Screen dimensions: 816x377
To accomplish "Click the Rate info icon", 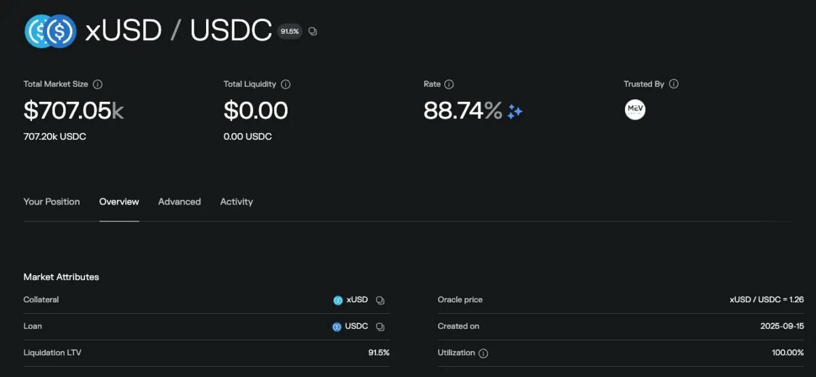I will (x=449, y=84).
